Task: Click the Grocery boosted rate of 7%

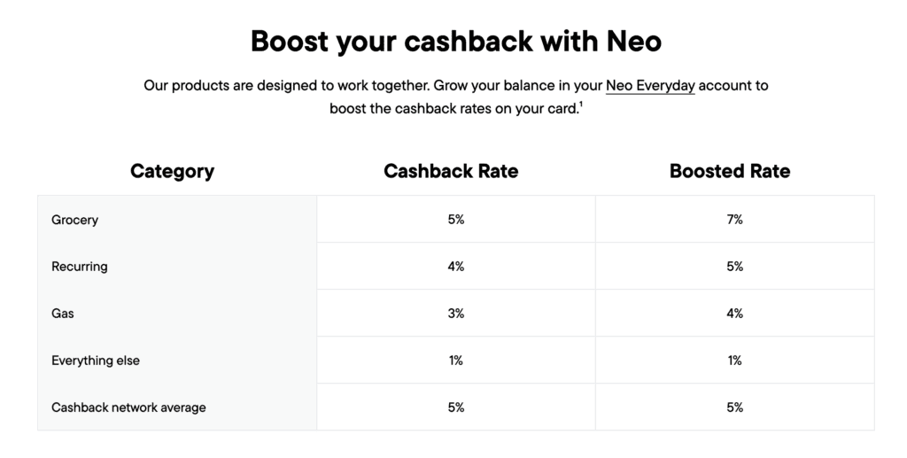Action: tap(734, 220)
